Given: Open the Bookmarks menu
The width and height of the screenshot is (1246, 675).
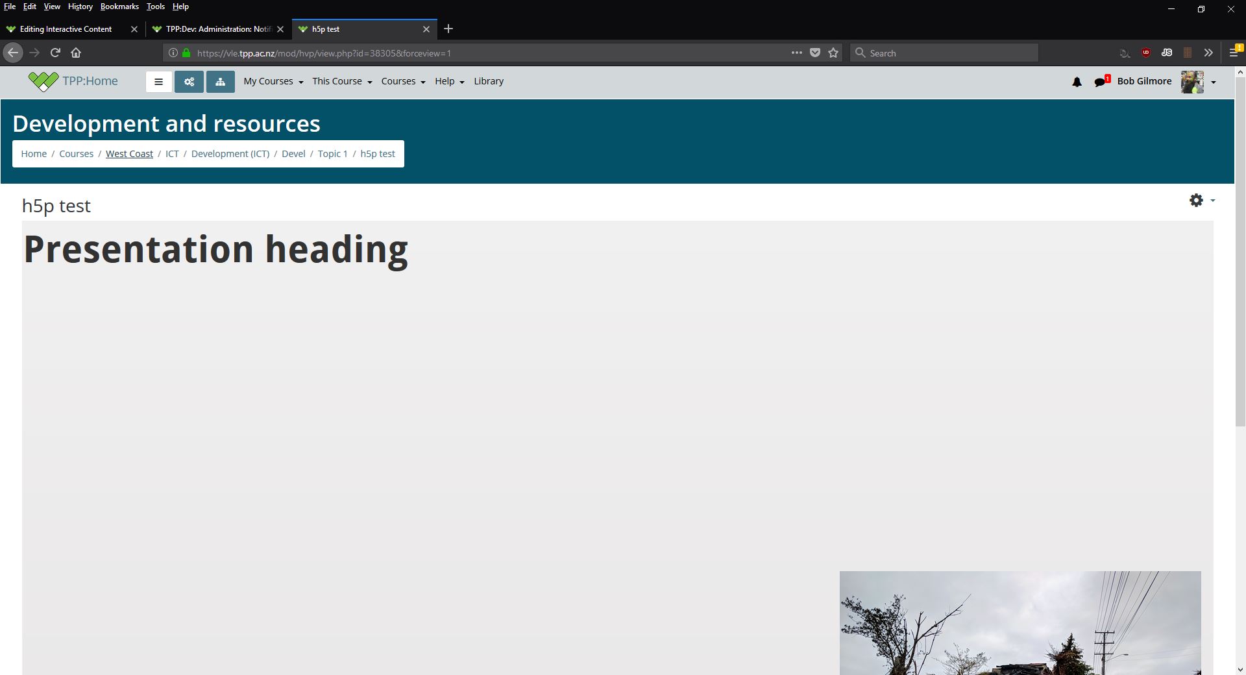Looking at the screenshot, I should [119, 6].
